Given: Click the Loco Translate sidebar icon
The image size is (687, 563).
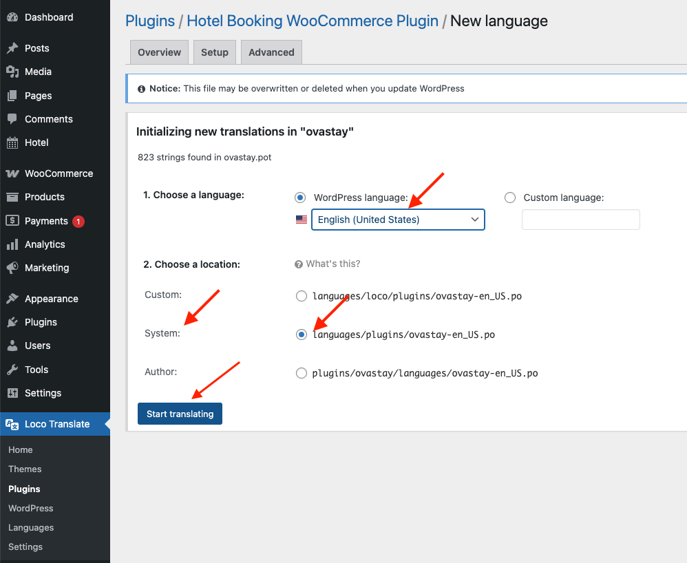Looking at the screenshot, I should coord(12,424).
